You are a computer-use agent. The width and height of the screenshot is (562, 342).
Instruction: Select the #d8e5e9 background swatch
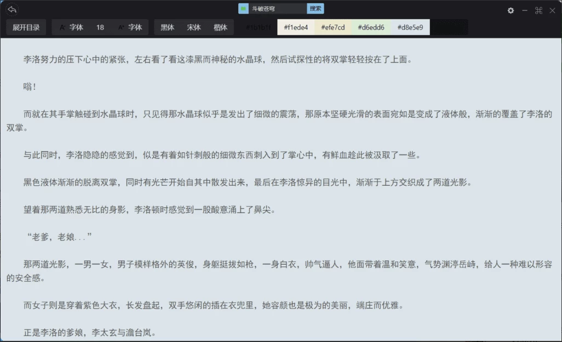(410, 27)
